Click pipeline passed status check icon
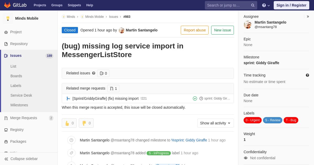 (195, 98)
